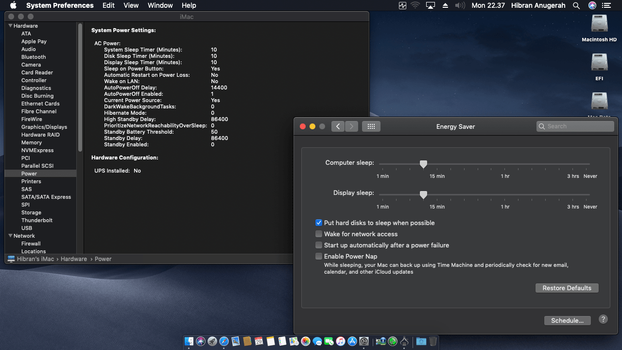Open Finder from the Dock
This screenshot has height=350, width=622.
(x=189, y=342)
